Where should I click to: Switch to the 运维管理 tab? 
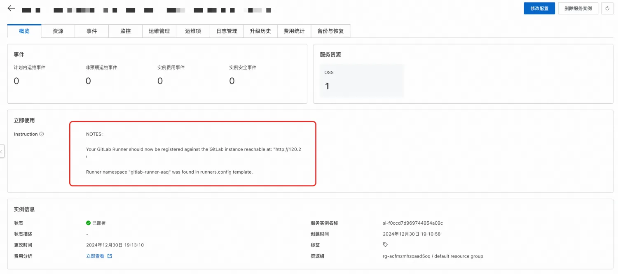(x=159, y=31)
